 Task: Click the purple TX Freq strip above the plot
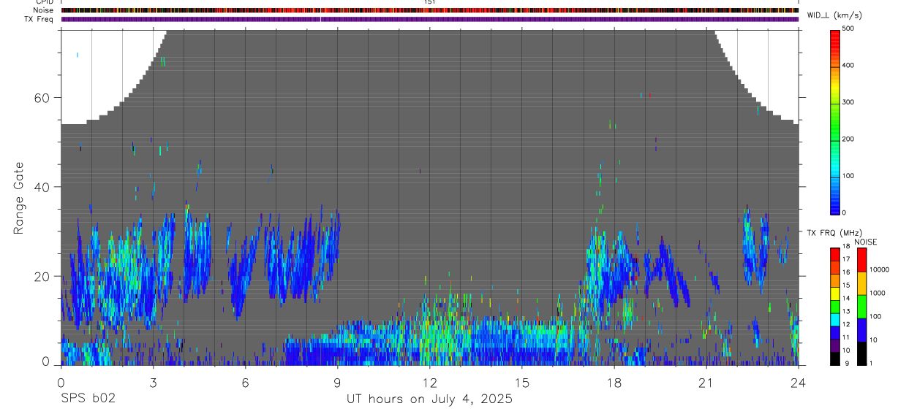[x=430, y=19]
